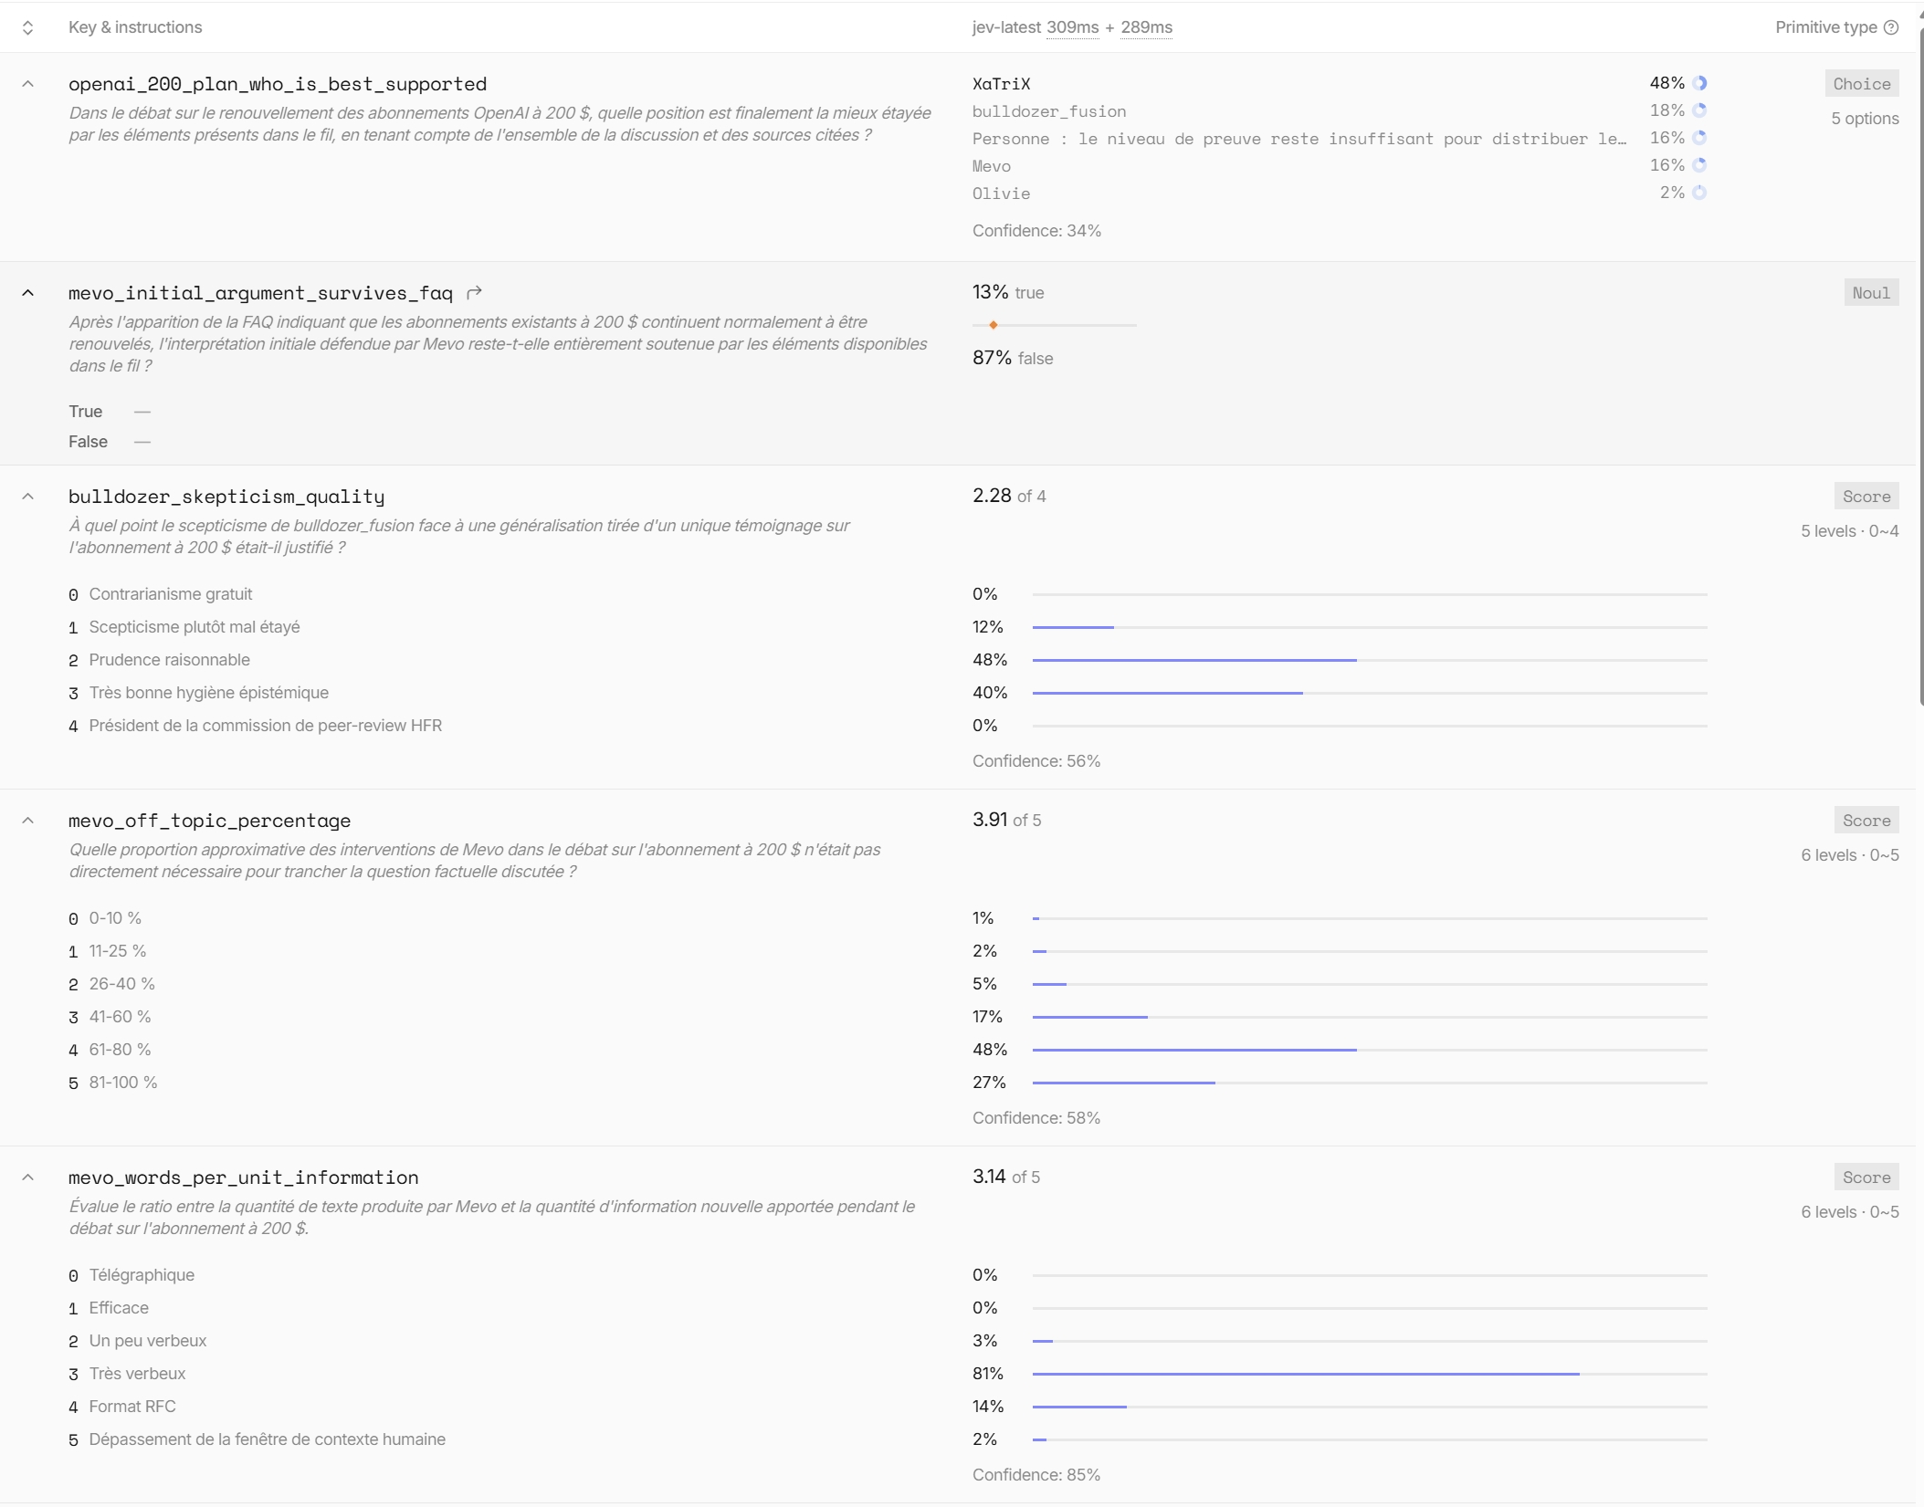This screenshot has width=1924, height=1507.
Task: Click the Personne option 16% pie indicator
Action: pos(1699,138)
